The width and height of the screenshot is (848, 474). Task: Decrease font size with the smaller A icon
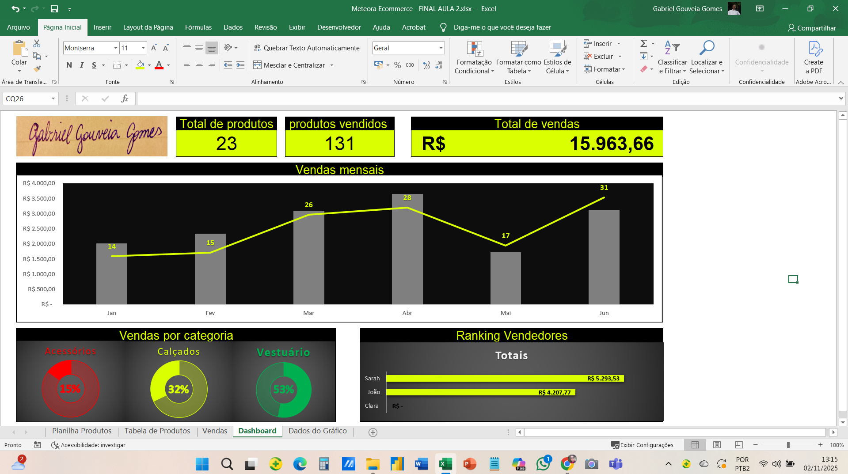click(166, 48)
